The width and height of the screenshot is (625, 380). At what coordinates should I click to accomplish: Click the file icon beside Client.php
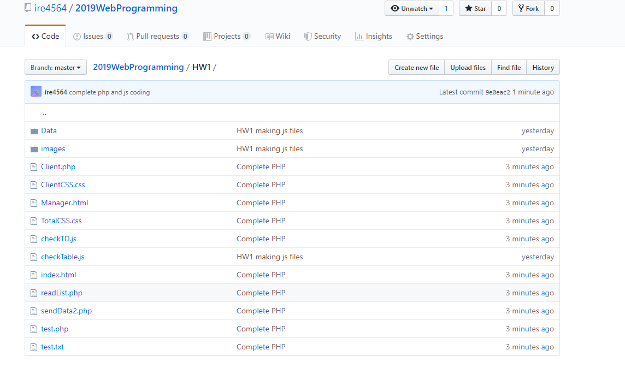[x=34, y=167]
